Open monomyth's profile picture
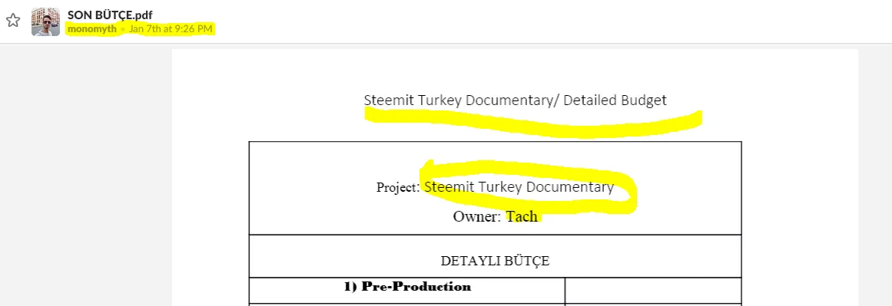892x306 pixels. click(45, 22)
